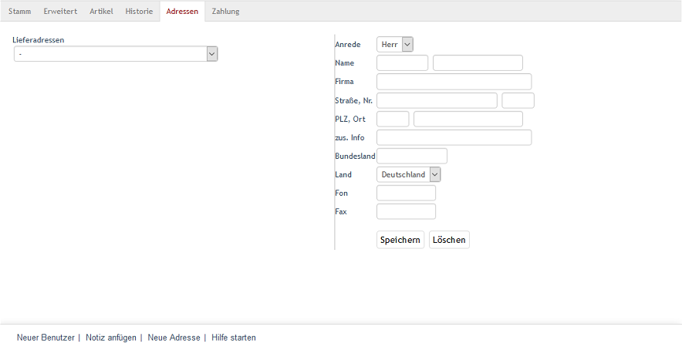Click the Speichern button
Screen dimensions: 682x350
[x=400, y=240]
